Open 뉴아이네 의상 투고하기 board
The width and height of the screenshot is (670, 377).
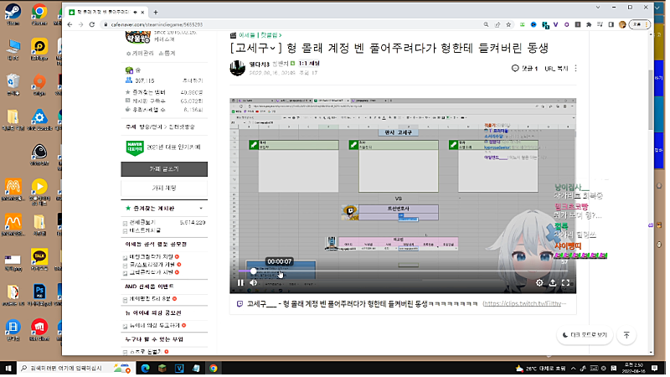[x=154, y=325]
